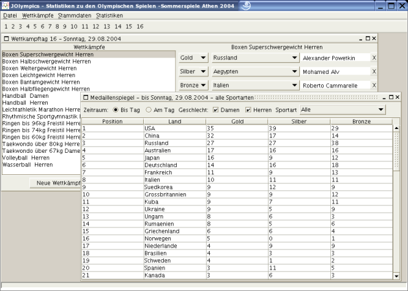Click the Grossbritannien row in medal table
408x291 pixels.
point(237,194)
